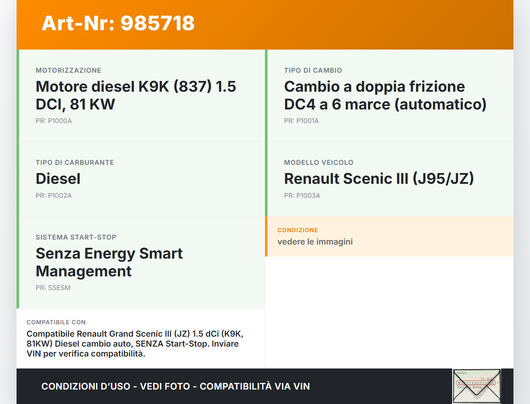Click the COMPATIBILE CON description paragraph
Image resolution: width=530 pixels, height=404 pixels.
tap(135, 344)
